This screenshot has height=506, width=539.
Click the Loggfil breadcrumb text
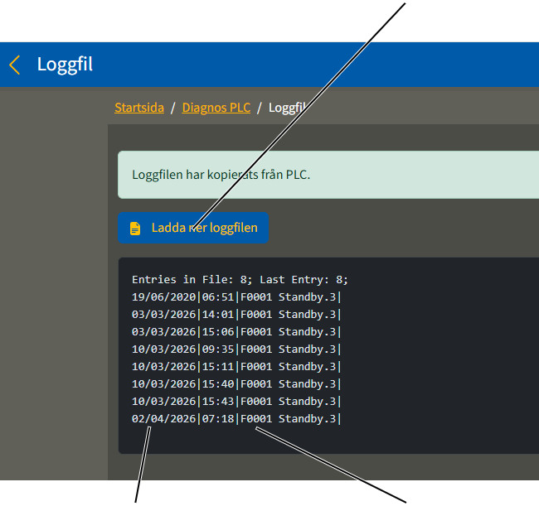click(x=288, y=108)
